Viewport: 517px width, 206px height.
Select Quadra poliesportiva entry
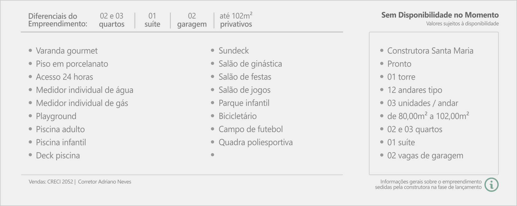point(255,143)
